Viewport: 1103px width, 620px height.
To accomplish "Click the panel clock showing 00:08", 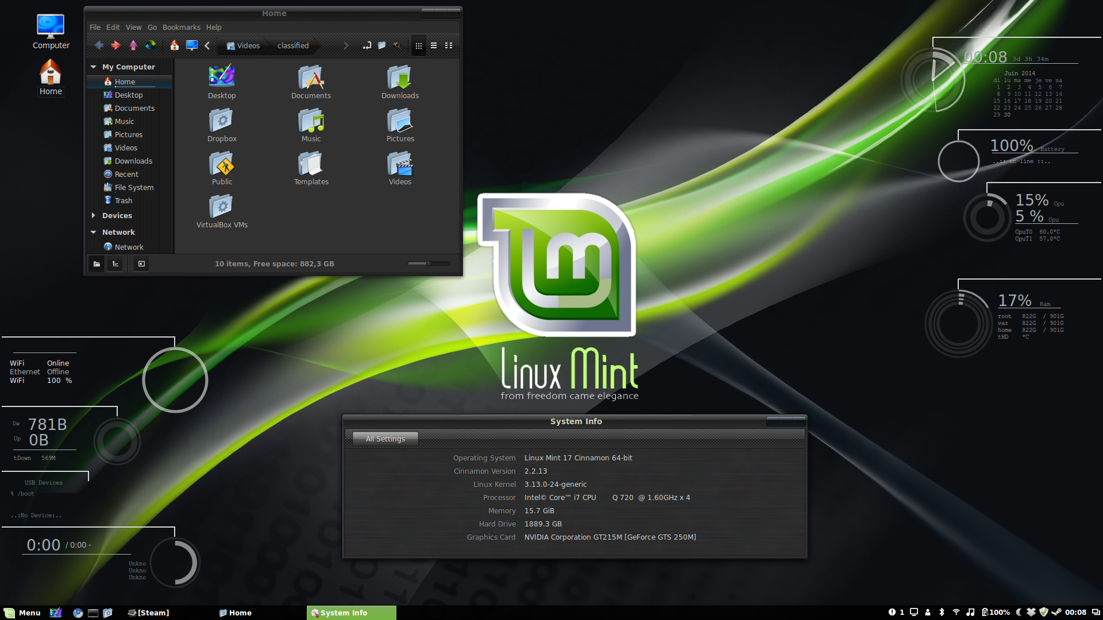I will [1075, 613].
